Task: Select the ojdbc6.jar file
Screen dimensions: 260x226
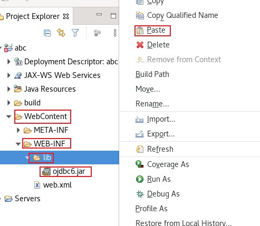Action: pyautogui.click(x=69, y=171)
